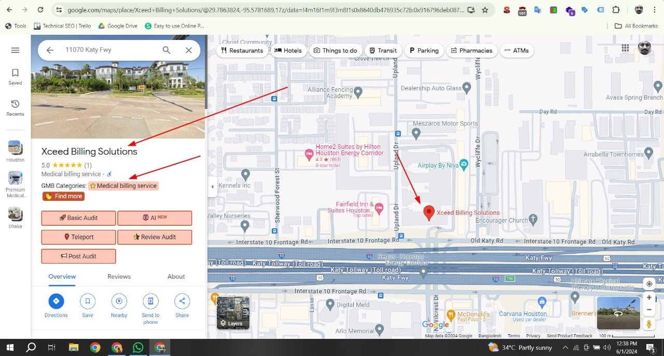Go back using search box arrow
This screenshot has width=664, height=356.
tap(50, 50)
